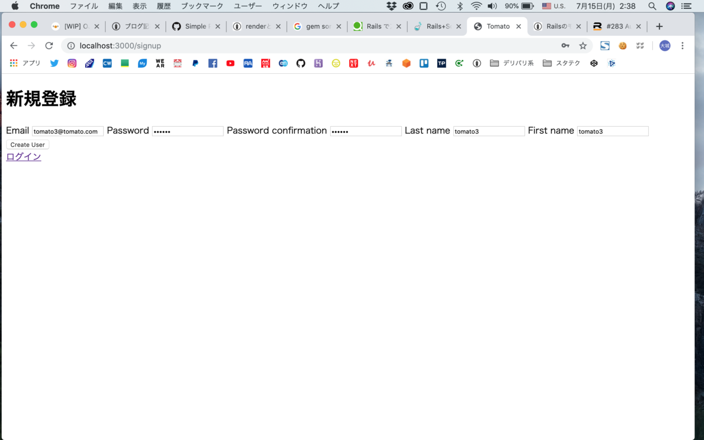Open Chrome's three-dot menu

point(682,45)
